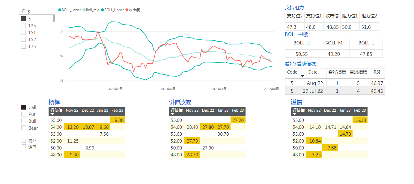Click the search input field in slicer
Screen dimensions: 414x184
click(39, 12)
